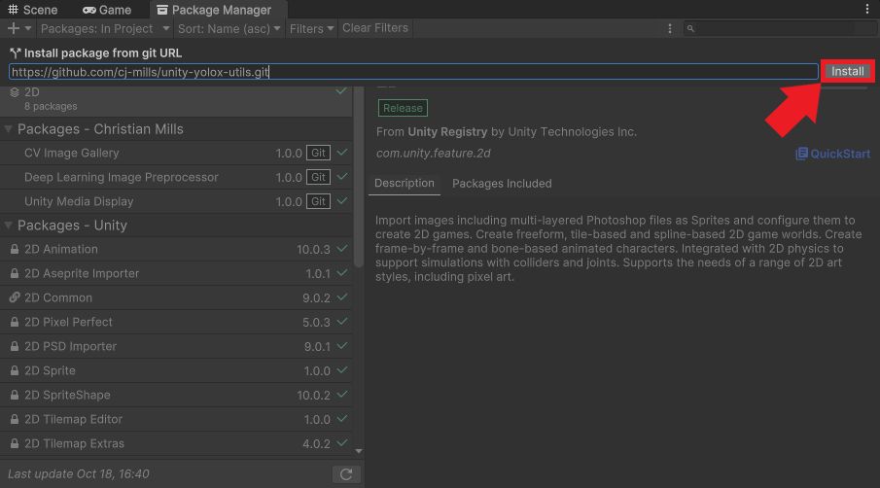
Task: Open the window options menu in the tab bar
Action: [867, 9]
